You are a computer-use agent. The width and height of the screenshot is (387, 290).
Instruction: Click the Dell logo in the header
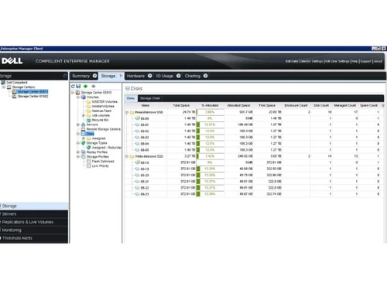click(12, 61)
